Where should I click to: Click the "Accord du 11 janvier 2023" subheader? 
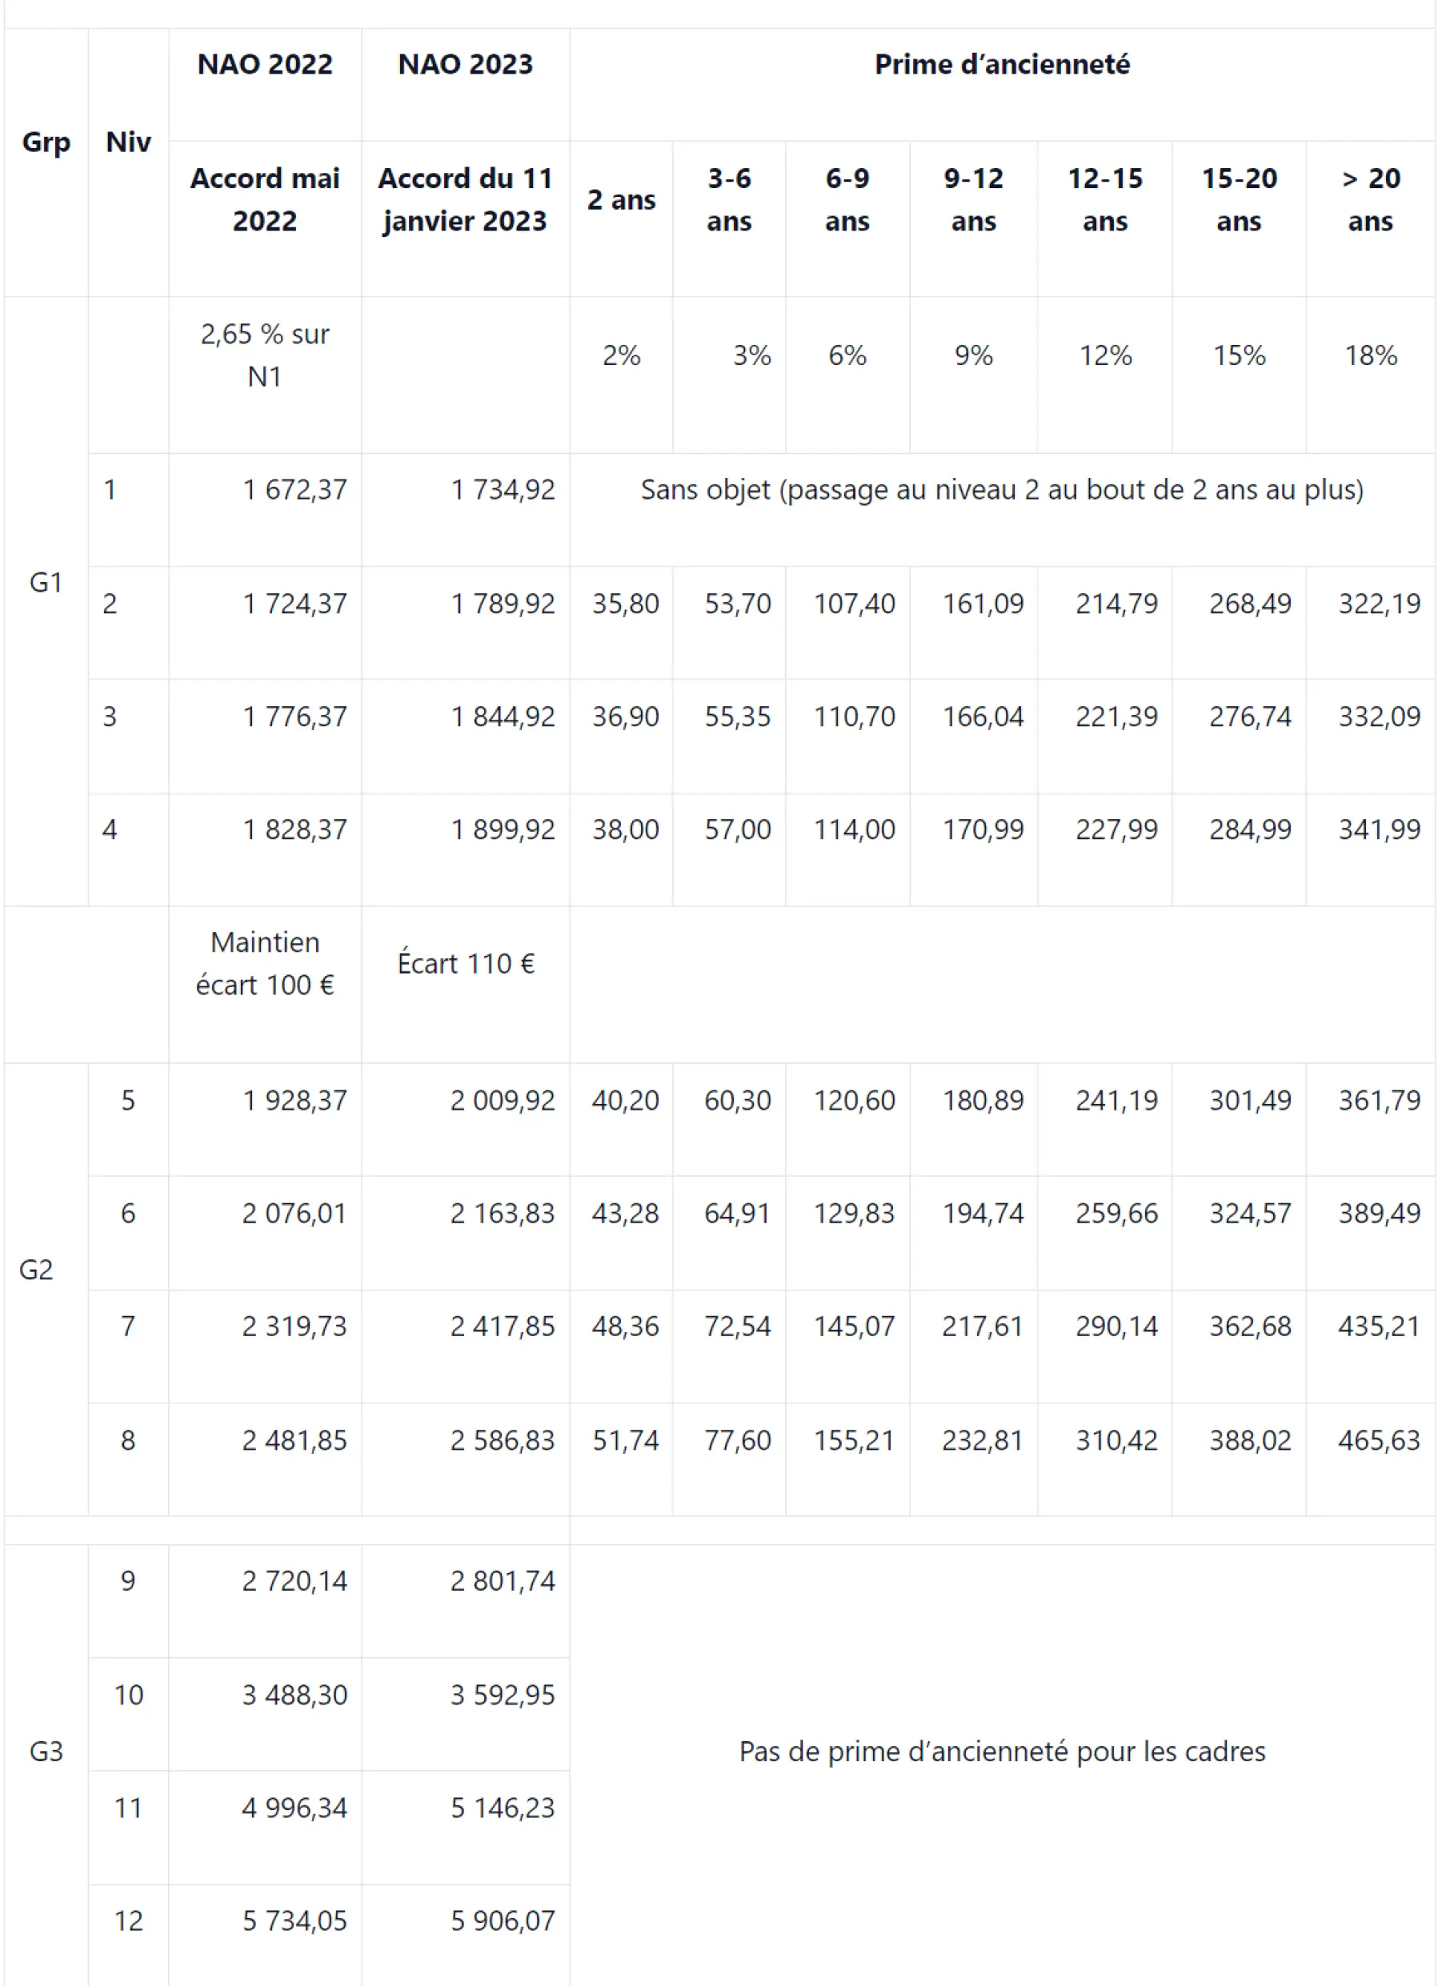coord(465,200)
